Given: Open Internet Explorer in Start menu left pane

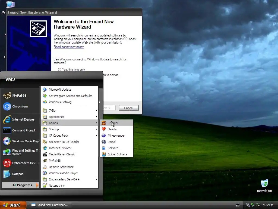Looking at the screenshot, I should (21, 119).
